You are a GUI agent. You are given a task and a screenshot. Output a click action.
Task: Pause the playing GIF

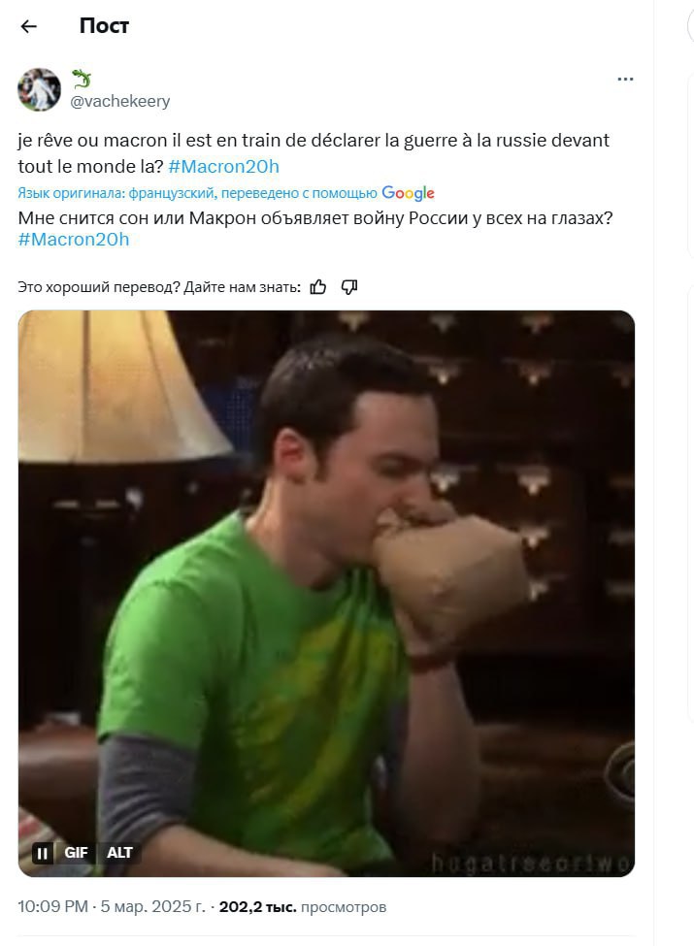point(43,853)
